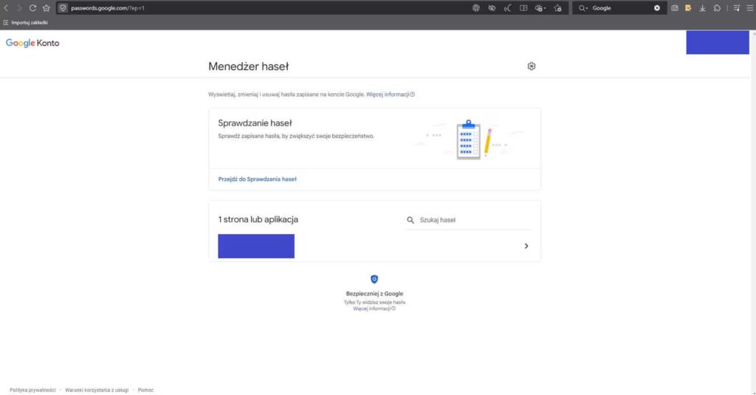Click the Google Konto logo
The height and width of the screenshot is (395, 756).
(x=32, y=43)
